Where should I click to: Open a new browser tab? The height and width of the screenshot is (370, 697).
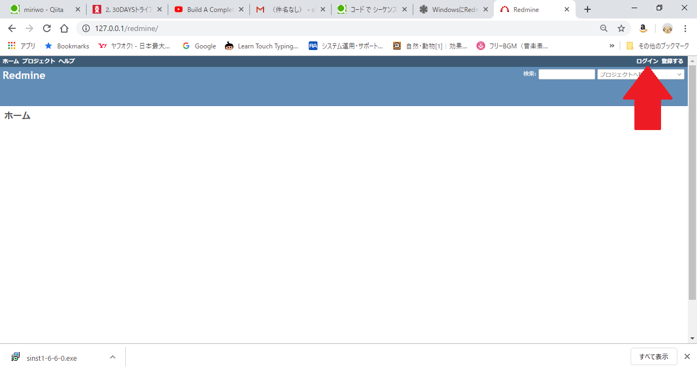[x=587, y=9]
